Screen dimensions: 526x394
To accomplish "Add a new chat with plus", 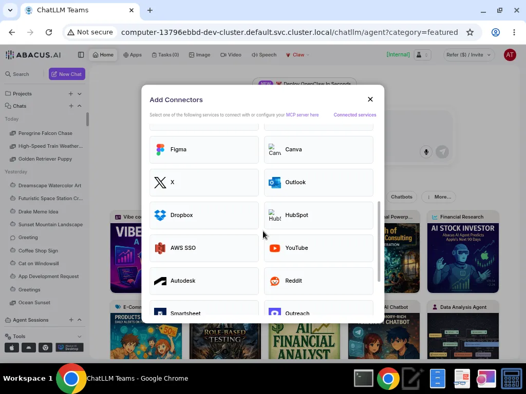I will [x=71, y=106].
